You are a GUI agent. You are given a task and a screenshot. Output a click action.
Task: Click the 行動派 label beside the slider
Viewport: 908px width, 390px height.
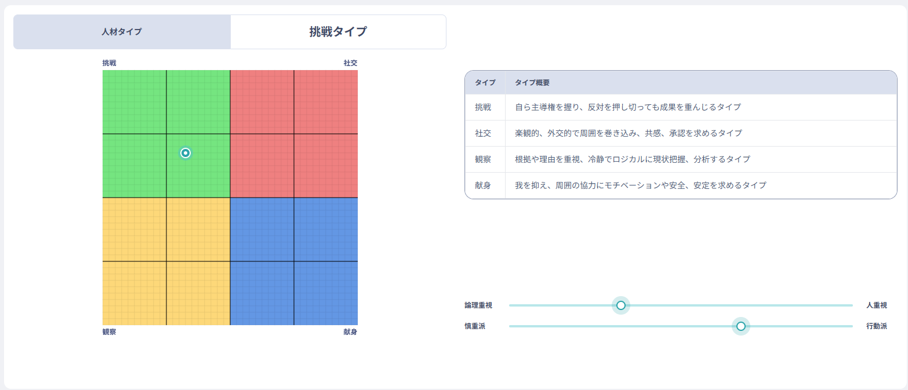pos(876,326)
